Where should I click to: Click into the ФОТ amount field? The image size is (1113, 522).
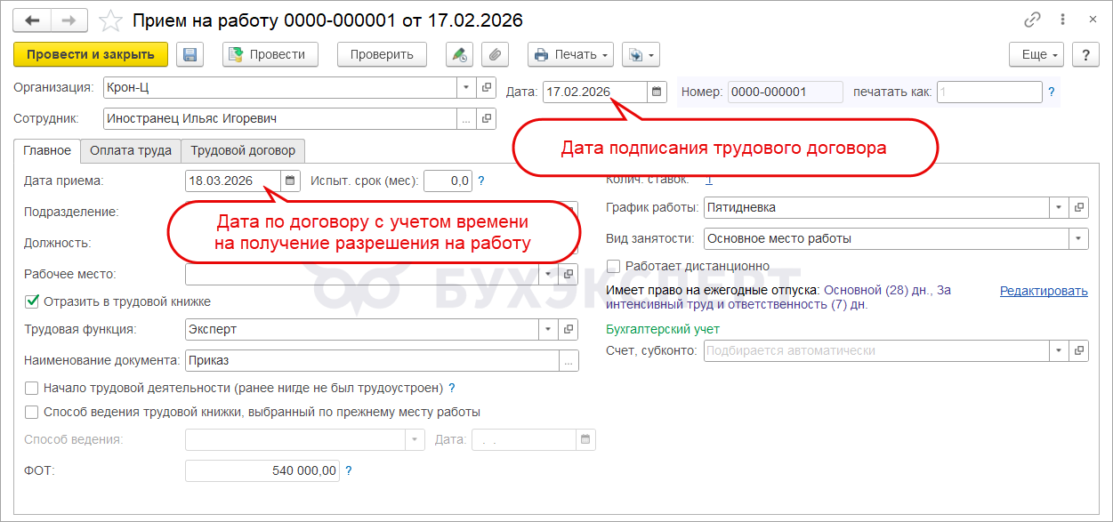(262, 470)
